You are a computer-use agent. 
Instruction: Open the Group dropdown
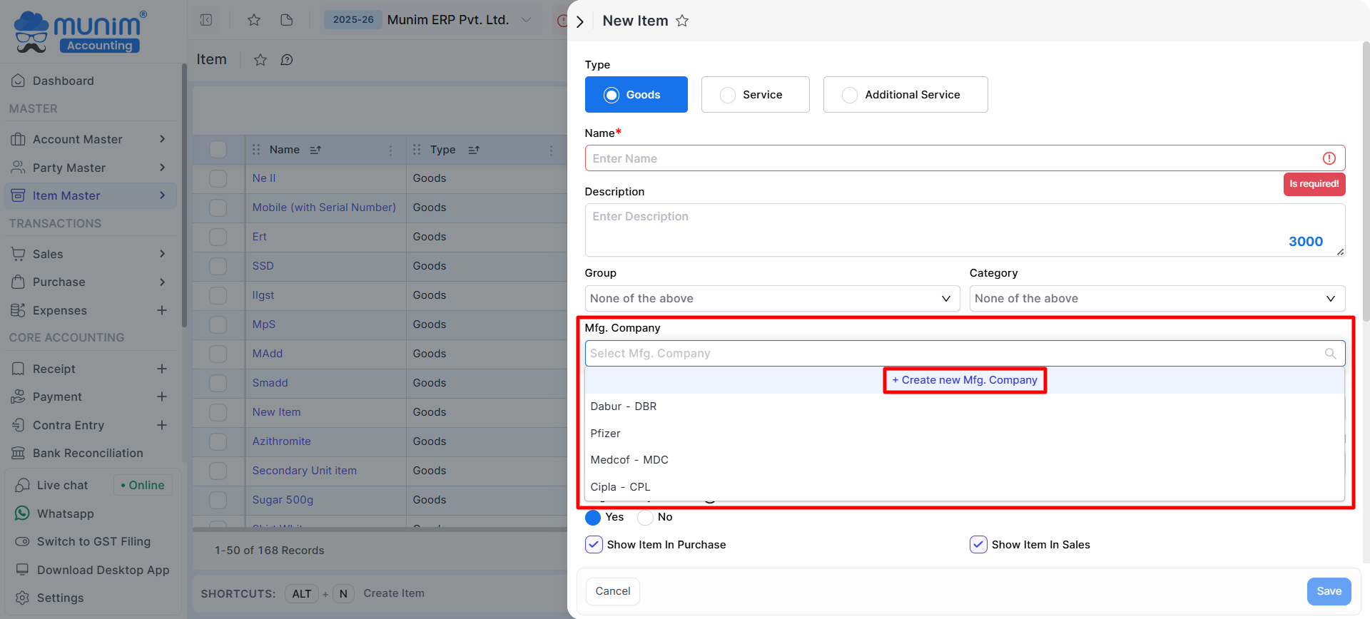tap(771, 299)
